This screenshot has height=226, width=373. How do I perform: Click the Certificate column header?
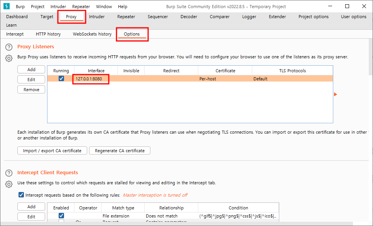(x=225, y=71)
